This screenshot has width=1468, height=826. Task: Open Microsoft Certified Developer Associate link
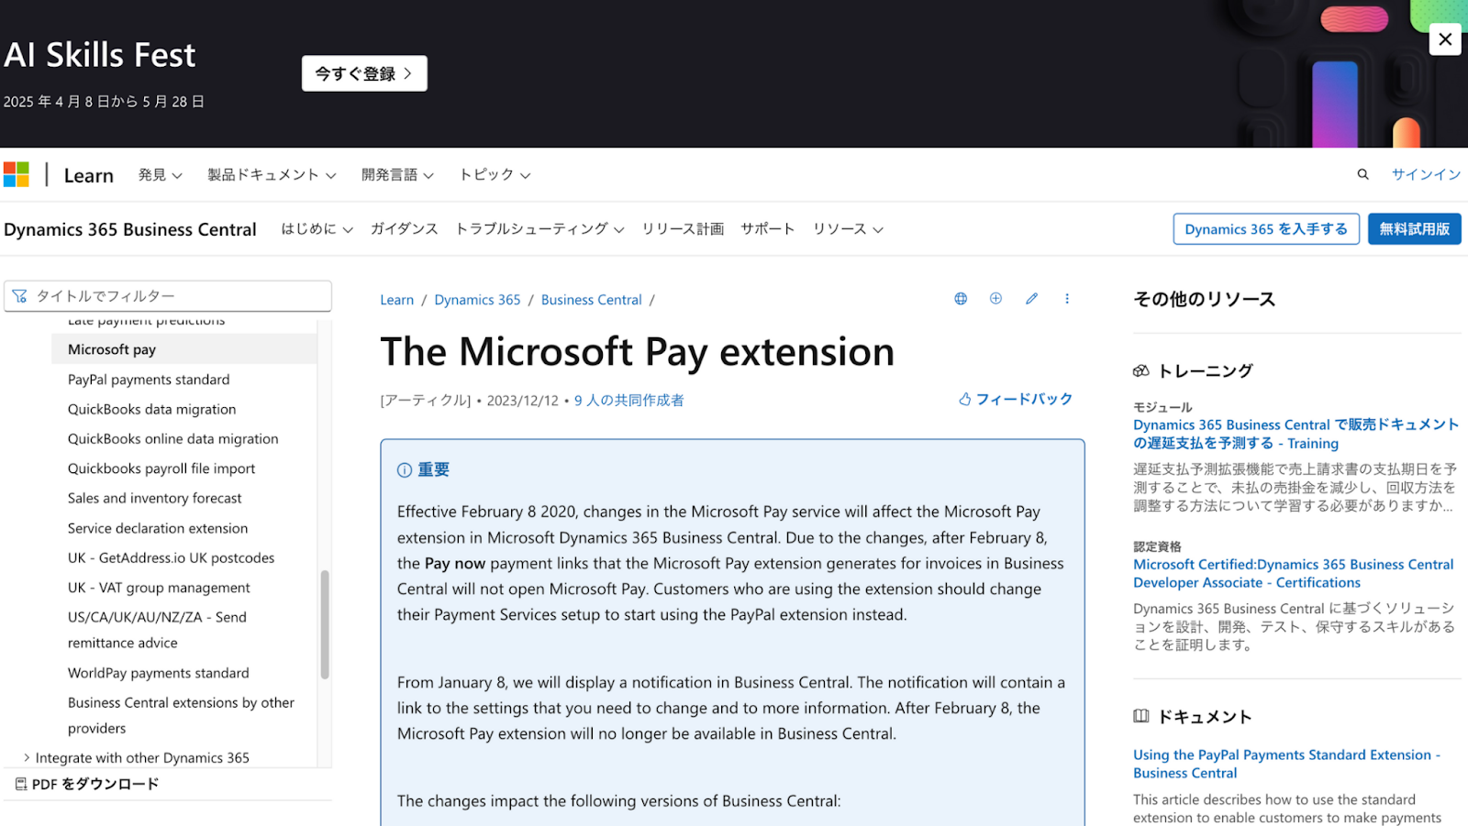1294,574
